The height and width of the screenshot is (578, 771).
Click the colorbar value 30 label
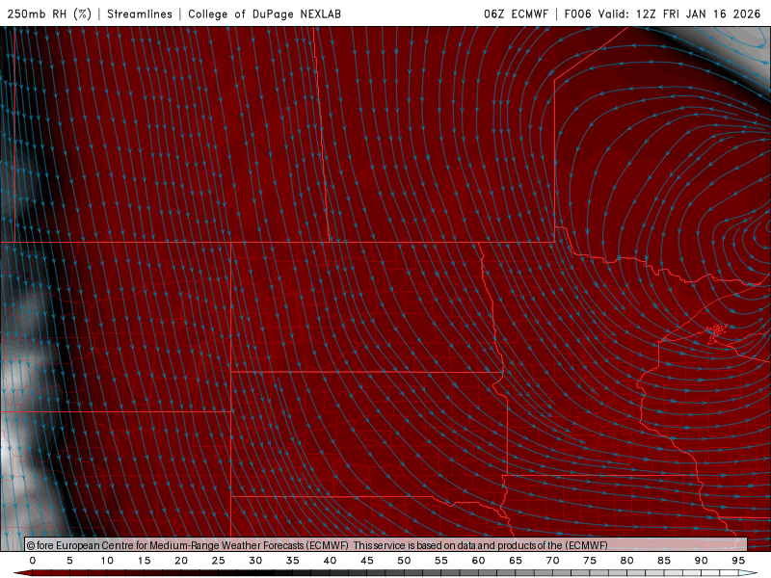[255, 561]
